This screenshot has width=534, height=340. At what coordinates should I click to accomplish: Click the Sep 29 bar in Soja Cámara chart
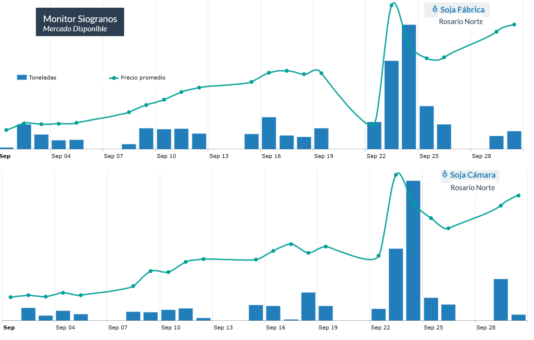click(x=501, y=300)
